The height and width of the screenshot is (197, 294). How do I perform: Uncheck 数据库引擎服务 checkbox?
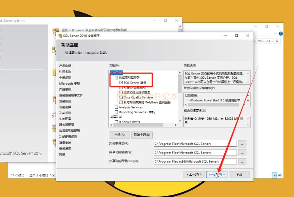click(x=116, y=78)
